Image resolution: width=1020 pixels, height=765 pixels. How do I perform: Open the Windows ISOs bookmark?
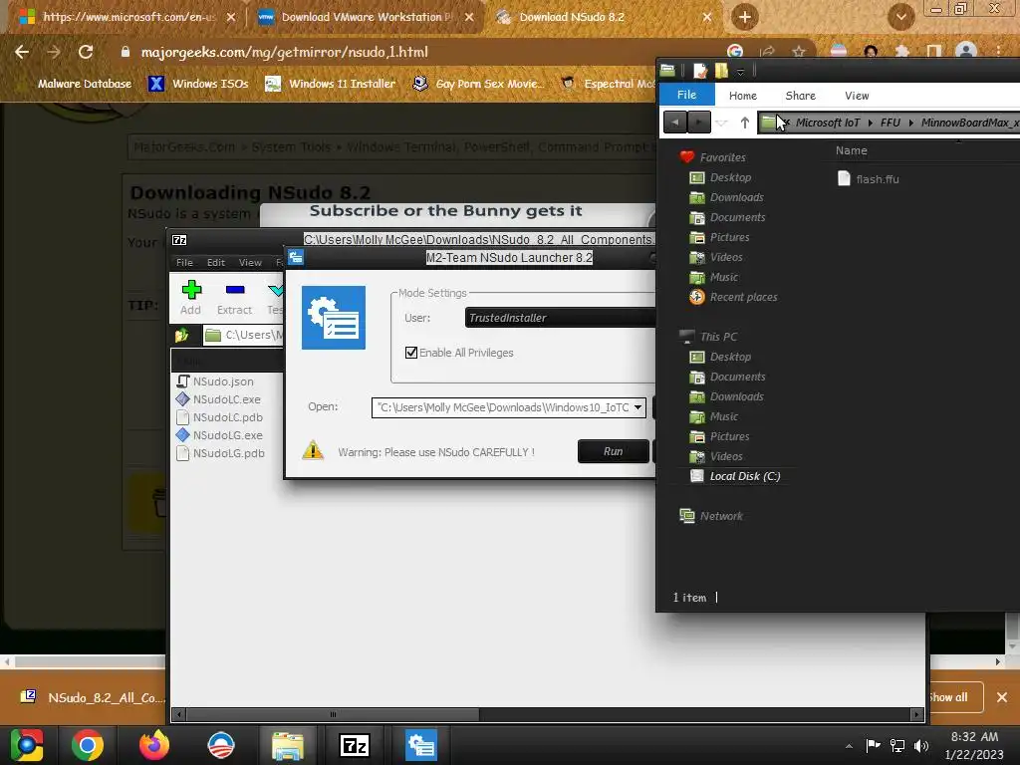tap(199, 84)
